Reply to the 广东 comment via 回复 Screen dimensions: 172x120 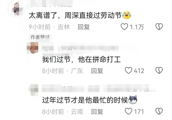point(97,71)
